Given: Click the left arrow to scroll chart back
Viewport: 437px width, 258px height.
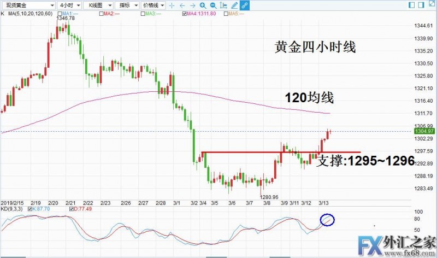Looking at the screenshot, I should click(182, 5).
